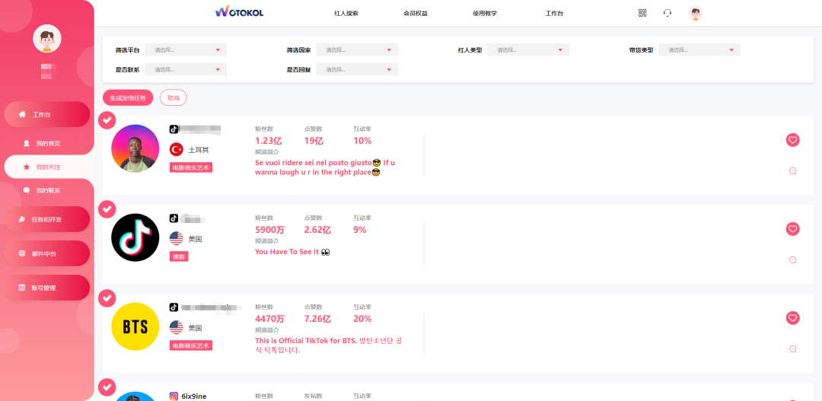Open the 筛选国家 dropdown
822x401 pixels.
357,49
